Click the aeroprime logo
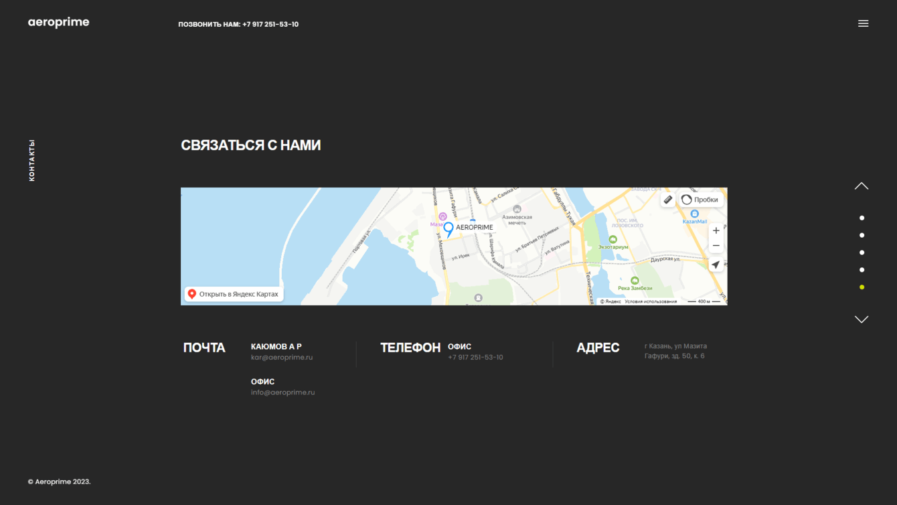The width and height of the screenshot is (897, 505). 58,23
